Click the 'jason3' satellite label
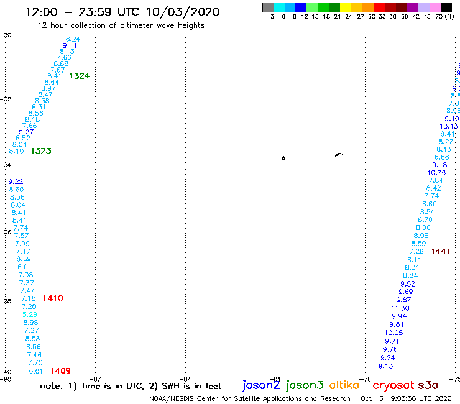This screenshot has height=404, width=460. [x=305, y=385]
